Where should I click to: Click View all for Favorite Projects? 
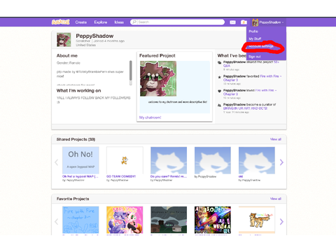[x=276, y=199]
